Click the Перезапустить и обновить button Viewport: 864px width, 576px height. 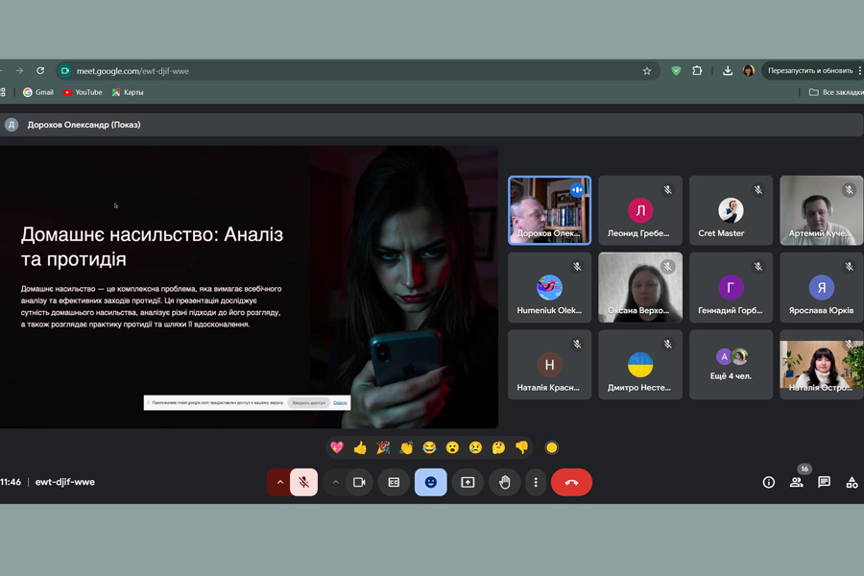point(810,70)
